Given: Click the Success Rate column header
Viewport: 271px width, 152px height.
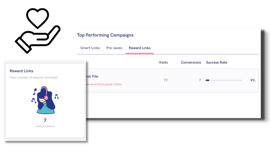Looking at the screenshot, I should (x=216, y=63).
